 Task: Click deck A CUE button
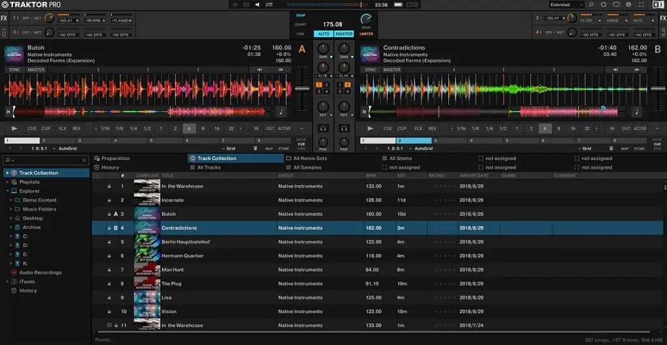[x=32, y=129]
